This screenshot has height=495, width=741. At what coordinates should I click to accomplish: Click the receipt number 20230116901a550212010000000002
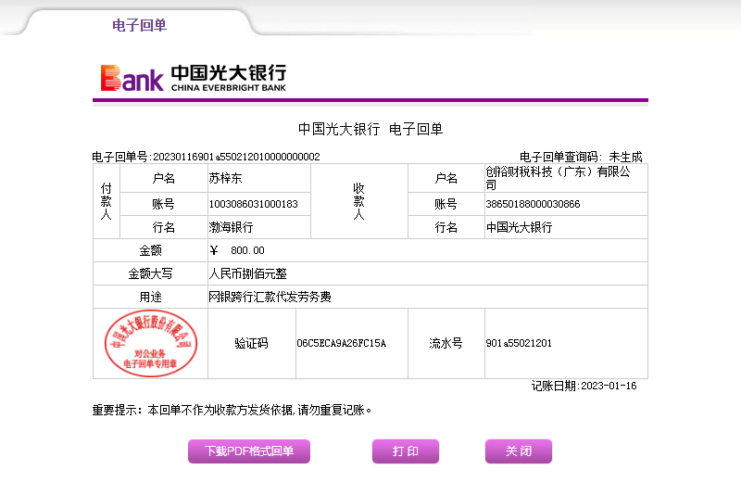point(236,157)
